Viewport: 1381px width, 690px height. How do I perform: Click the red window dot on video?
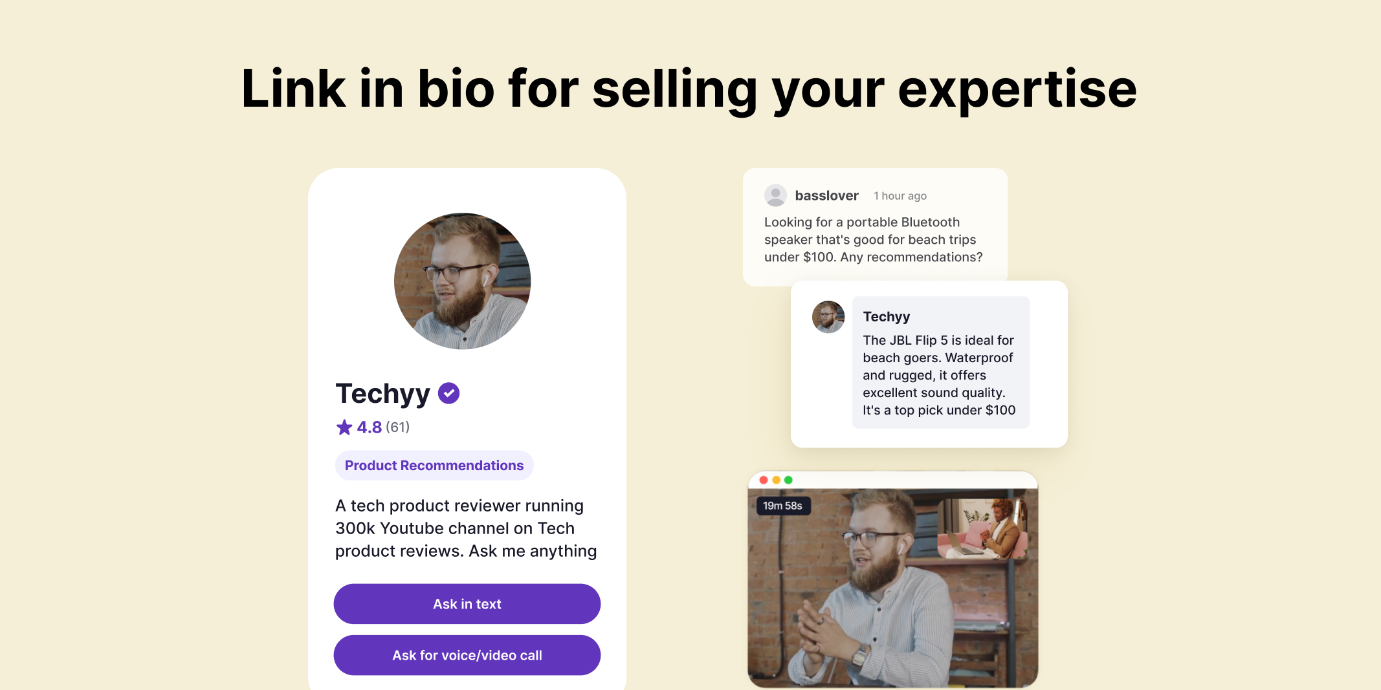[x=764, y=480]
